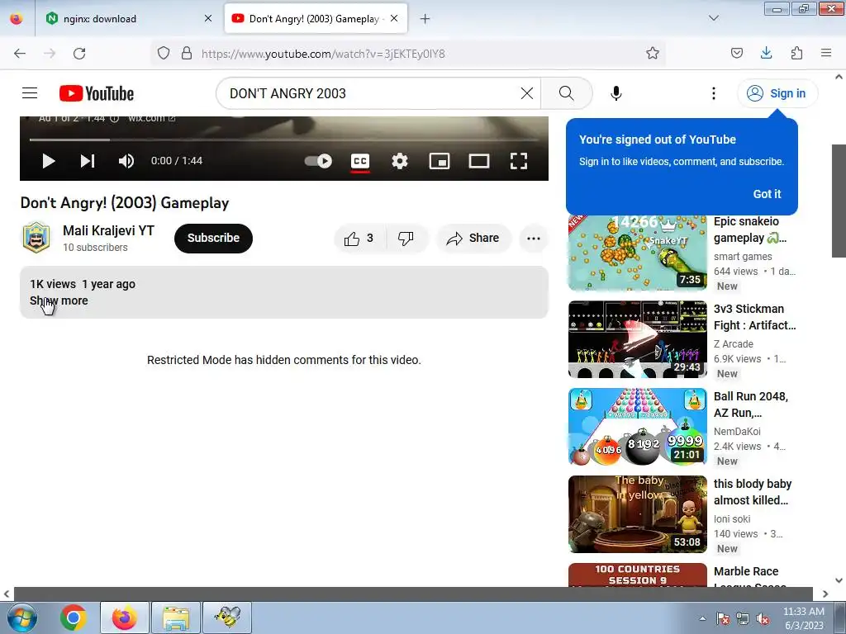This screenshot has width=846, height=634.
Task: Close the nginx: download tab
Action: click(208, 19)
